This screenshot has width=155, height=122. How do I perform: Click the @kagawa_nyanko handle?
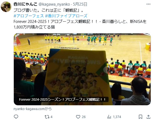[54, 4]
